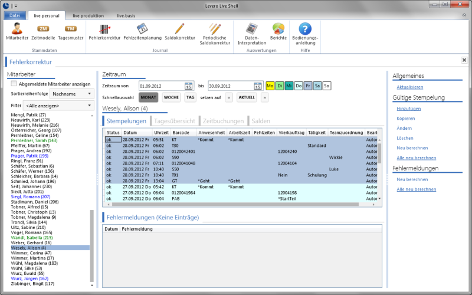This screenshot has height=295, width=472.
Task: Open the Fehlerkorrektur barcode icon
Action: pos(104,29)
